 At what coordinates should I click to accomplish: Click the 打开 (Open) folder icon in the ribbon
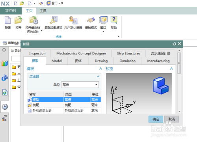[18, 20]
